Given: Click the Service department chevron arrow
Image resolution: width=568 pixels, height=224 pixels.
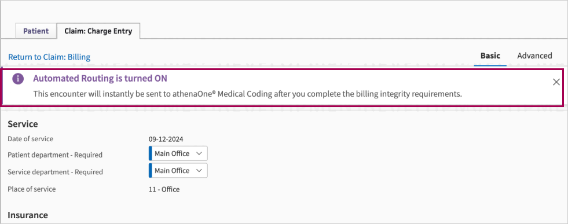Looking at the screenshot, I should point(199,170).
